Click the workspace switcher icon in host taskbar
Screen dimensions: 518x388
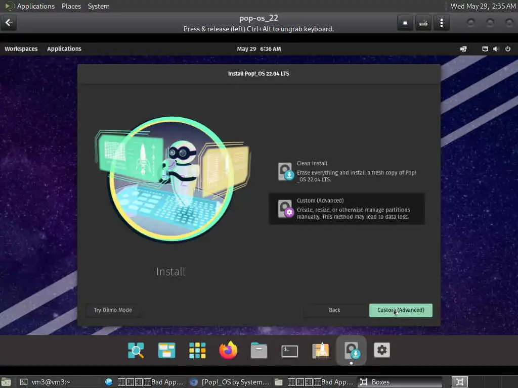[459, 382]
